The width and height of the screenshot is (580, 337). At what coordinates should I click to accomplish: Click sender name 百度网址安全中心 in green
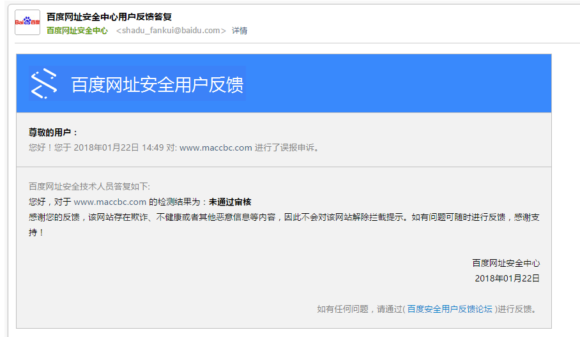[x=77, y=31]
